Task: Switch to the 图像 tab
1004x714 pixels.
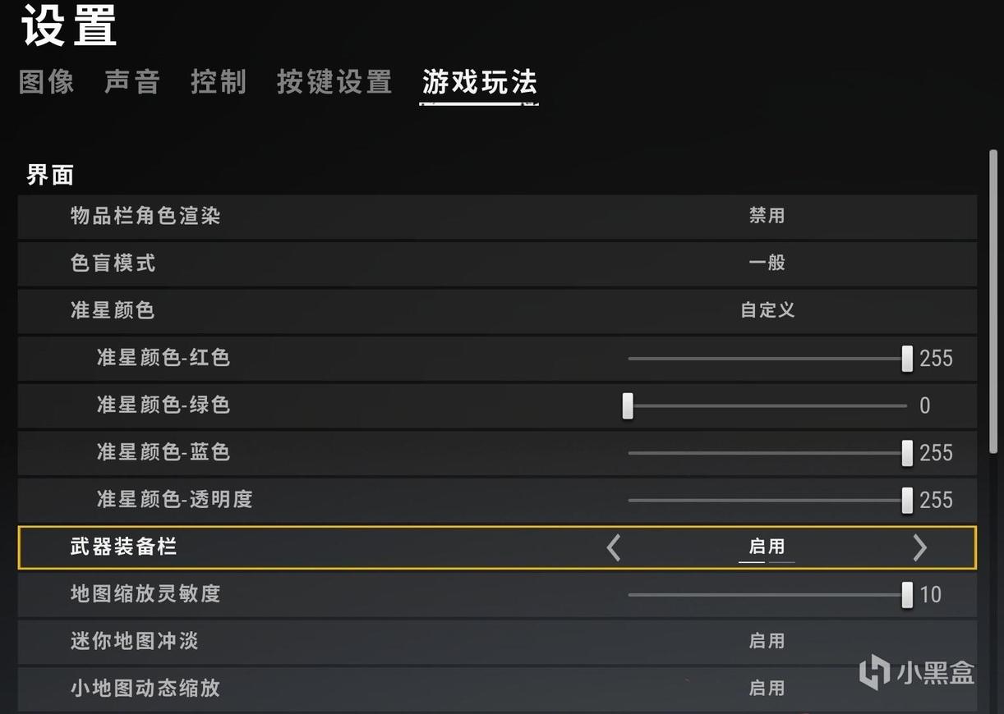Action: [x=47, y=82]
